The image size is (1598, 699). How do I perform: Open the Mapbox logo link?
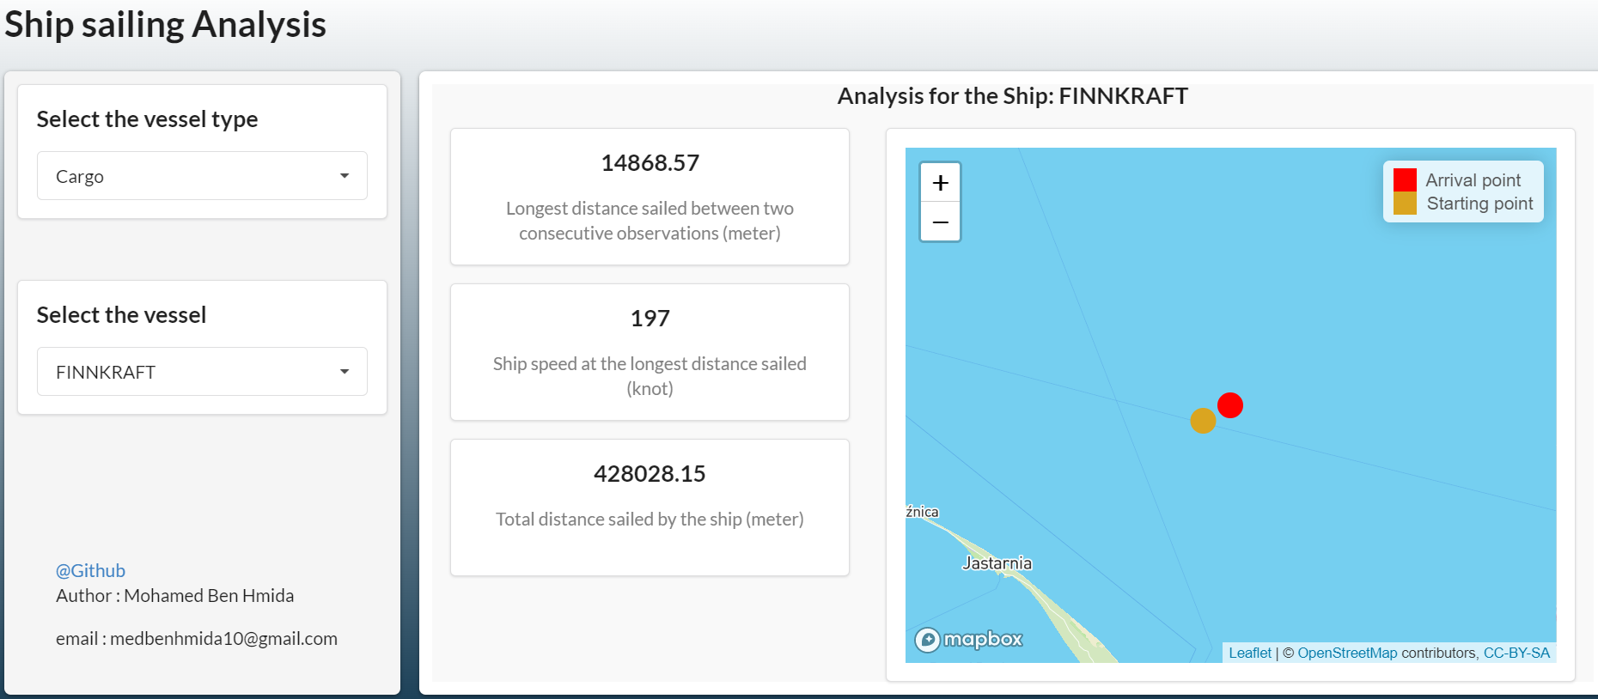[969, 640]
